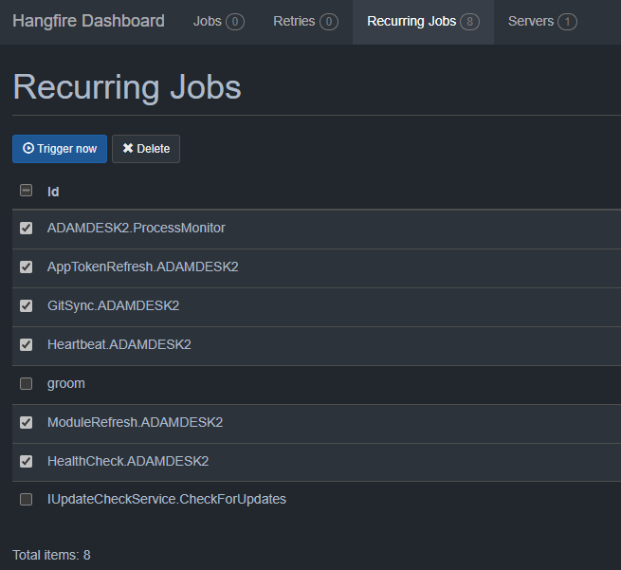The width and height of the screenshot is (621, 570).
Task: Switch to the Jobs tab
Action: tap(219, 22)
